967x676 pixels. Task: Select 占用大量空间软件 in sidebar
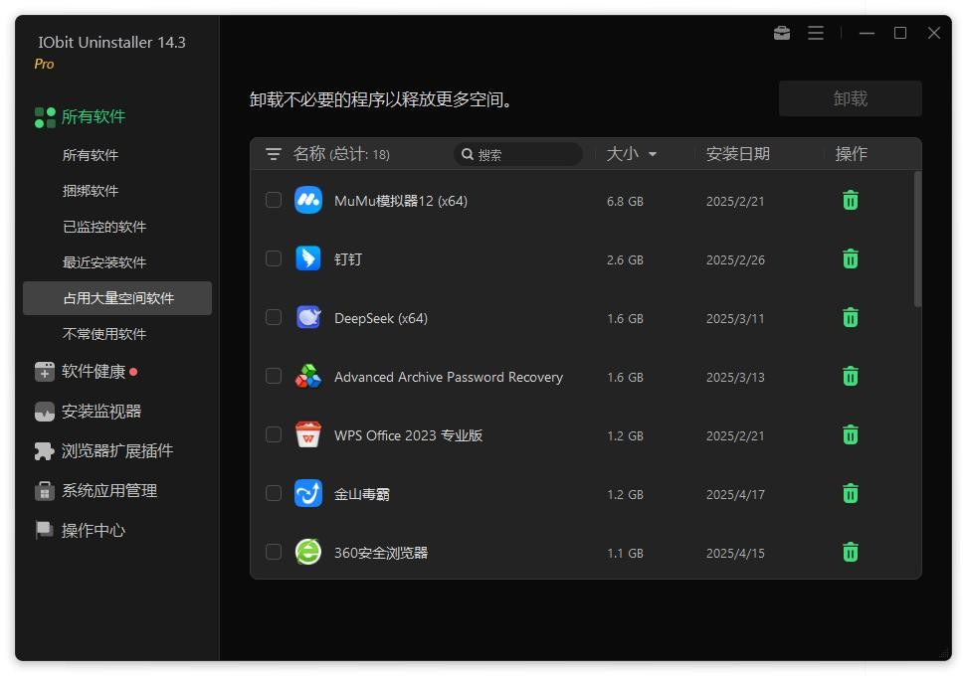click(x=117, y=298)
